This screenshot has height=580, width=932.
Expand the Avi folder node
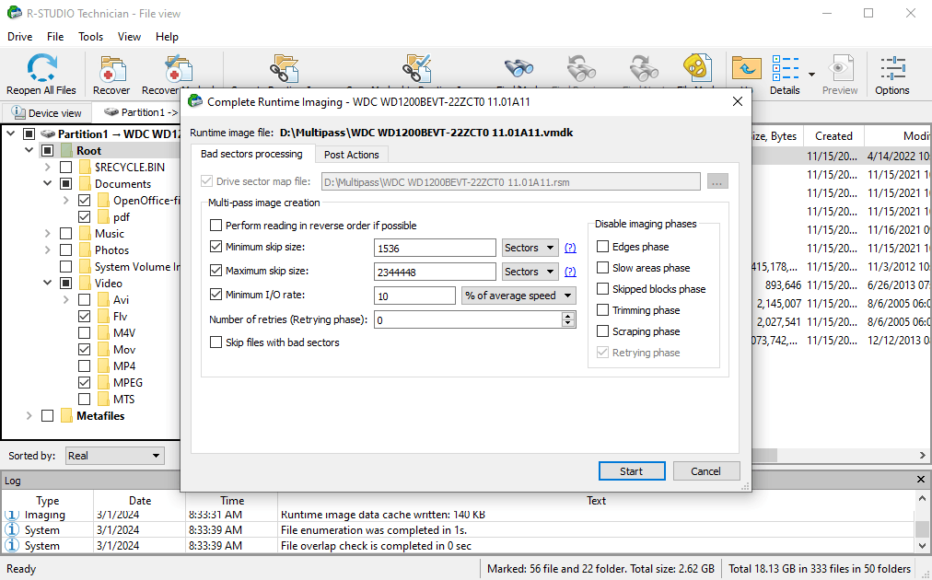[66, 299]
